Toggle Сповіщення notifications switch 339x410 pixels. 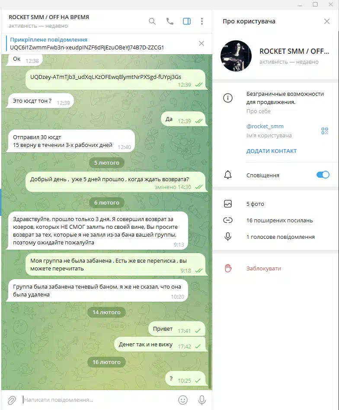pyautogui.click(x=323, y=175)
